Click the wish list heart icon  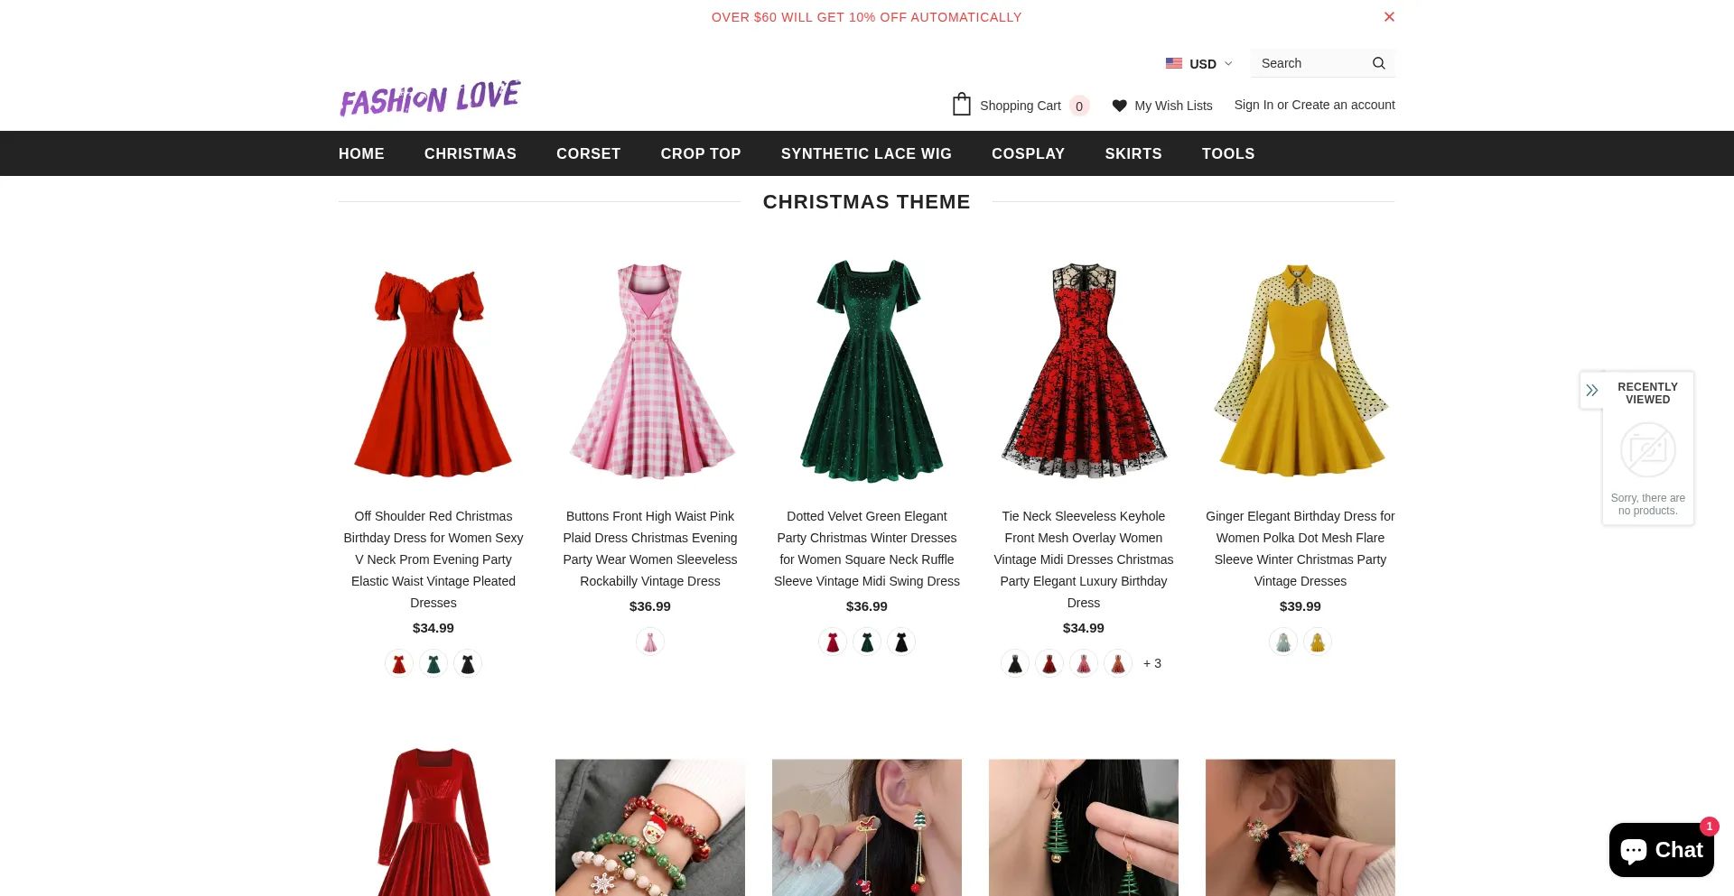[x=1119, y=106]
